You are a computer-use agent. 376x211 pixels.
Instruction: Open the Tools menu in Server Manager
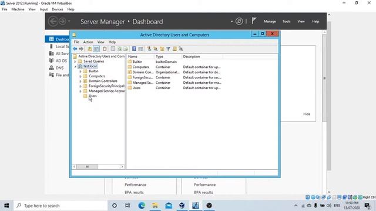click(286, 21)
